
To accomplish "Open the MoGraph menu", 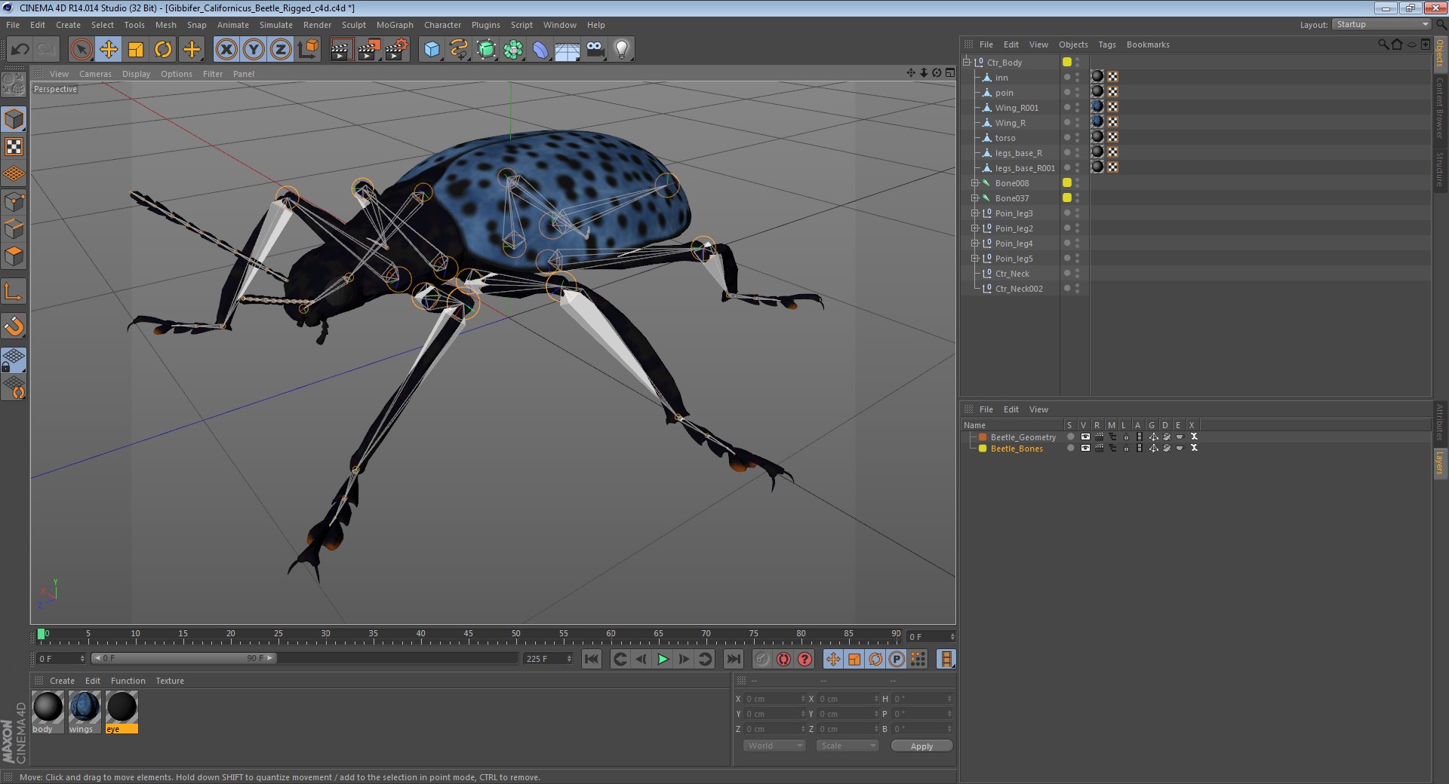I will (x=395, y=25).
